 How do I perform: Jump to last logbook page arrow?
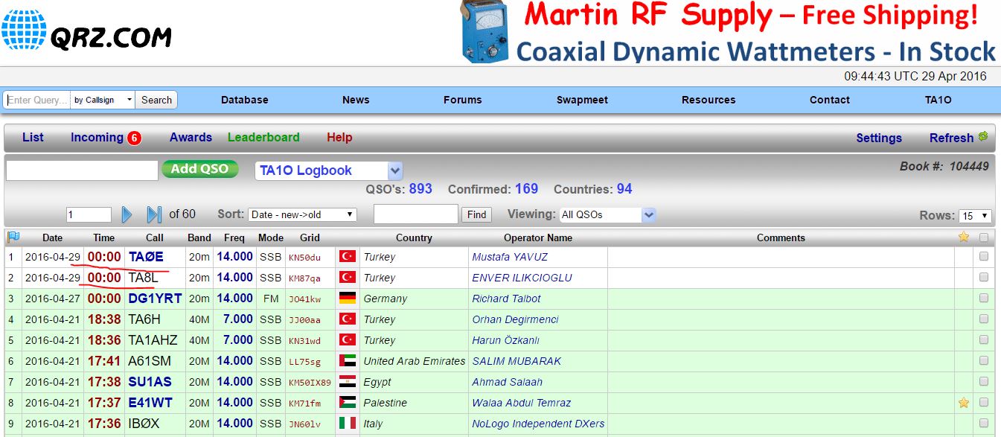pyautogui.click(x=154, y=214)
